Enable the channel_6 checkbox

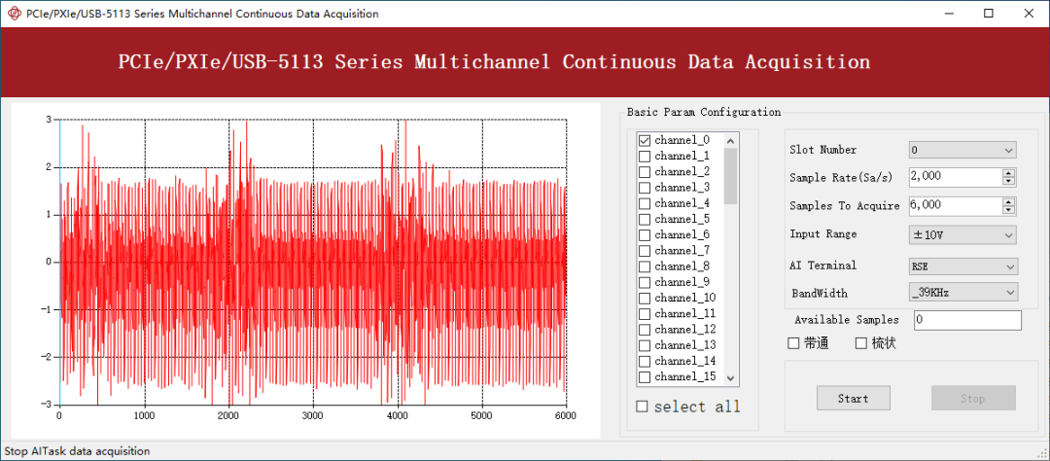coord(645,235)
